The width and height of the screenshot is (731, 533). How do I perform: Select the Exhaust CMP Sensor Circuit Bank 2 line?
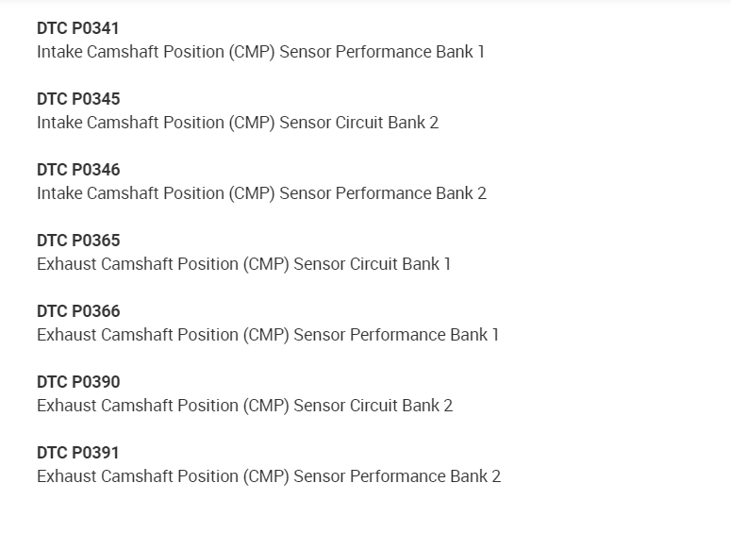click(x=244, y=406)
